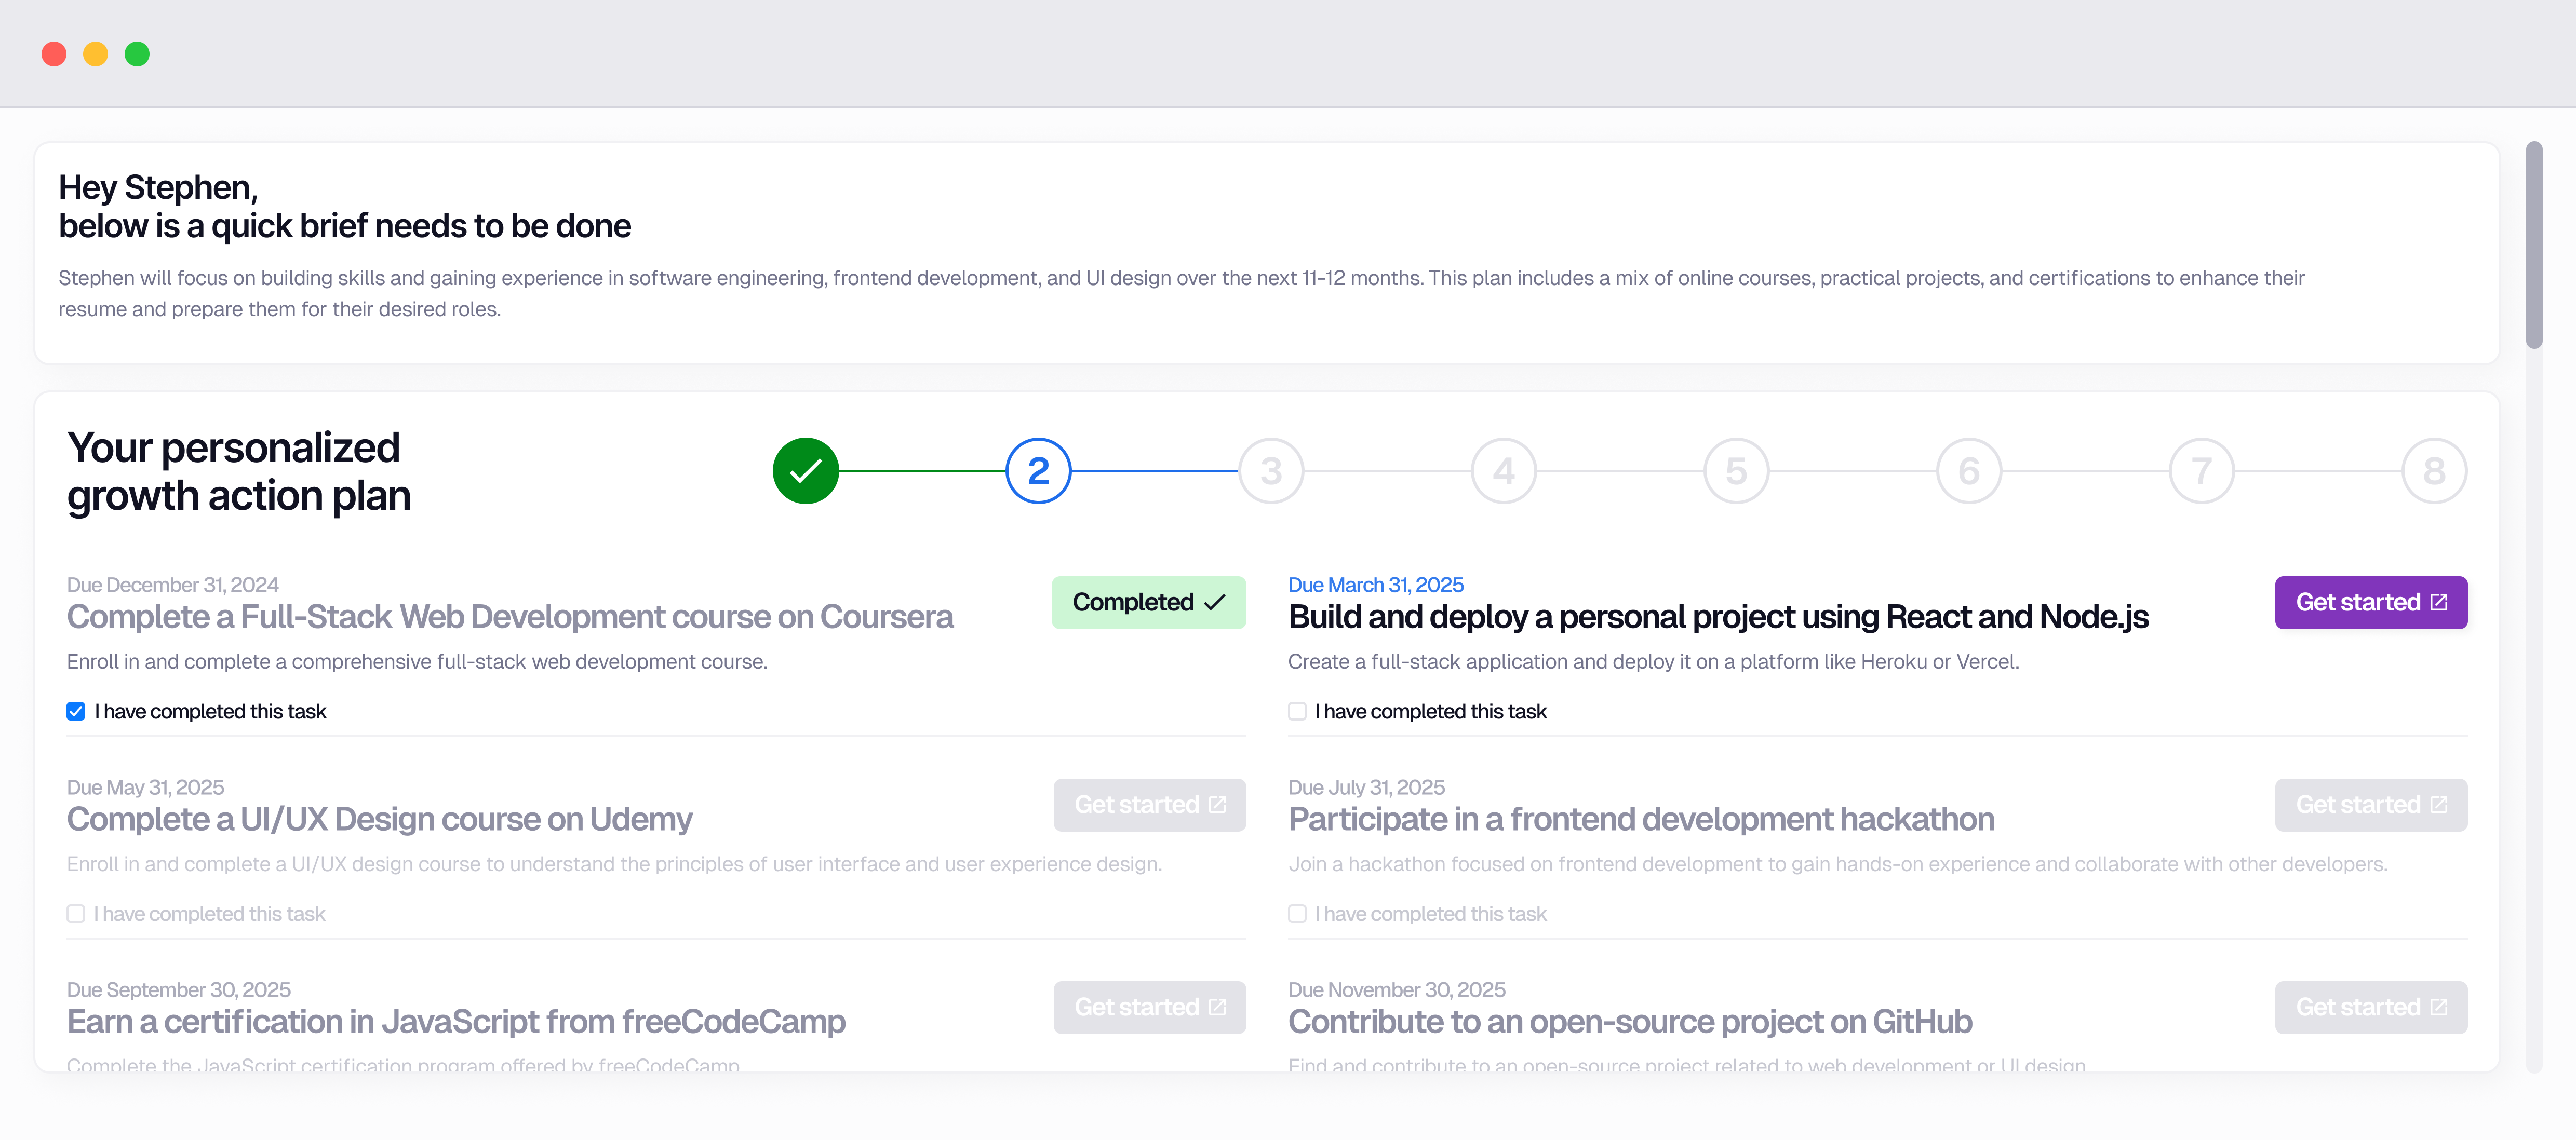Select step 2 in the progress tracker

click(x=1038, y=470)
